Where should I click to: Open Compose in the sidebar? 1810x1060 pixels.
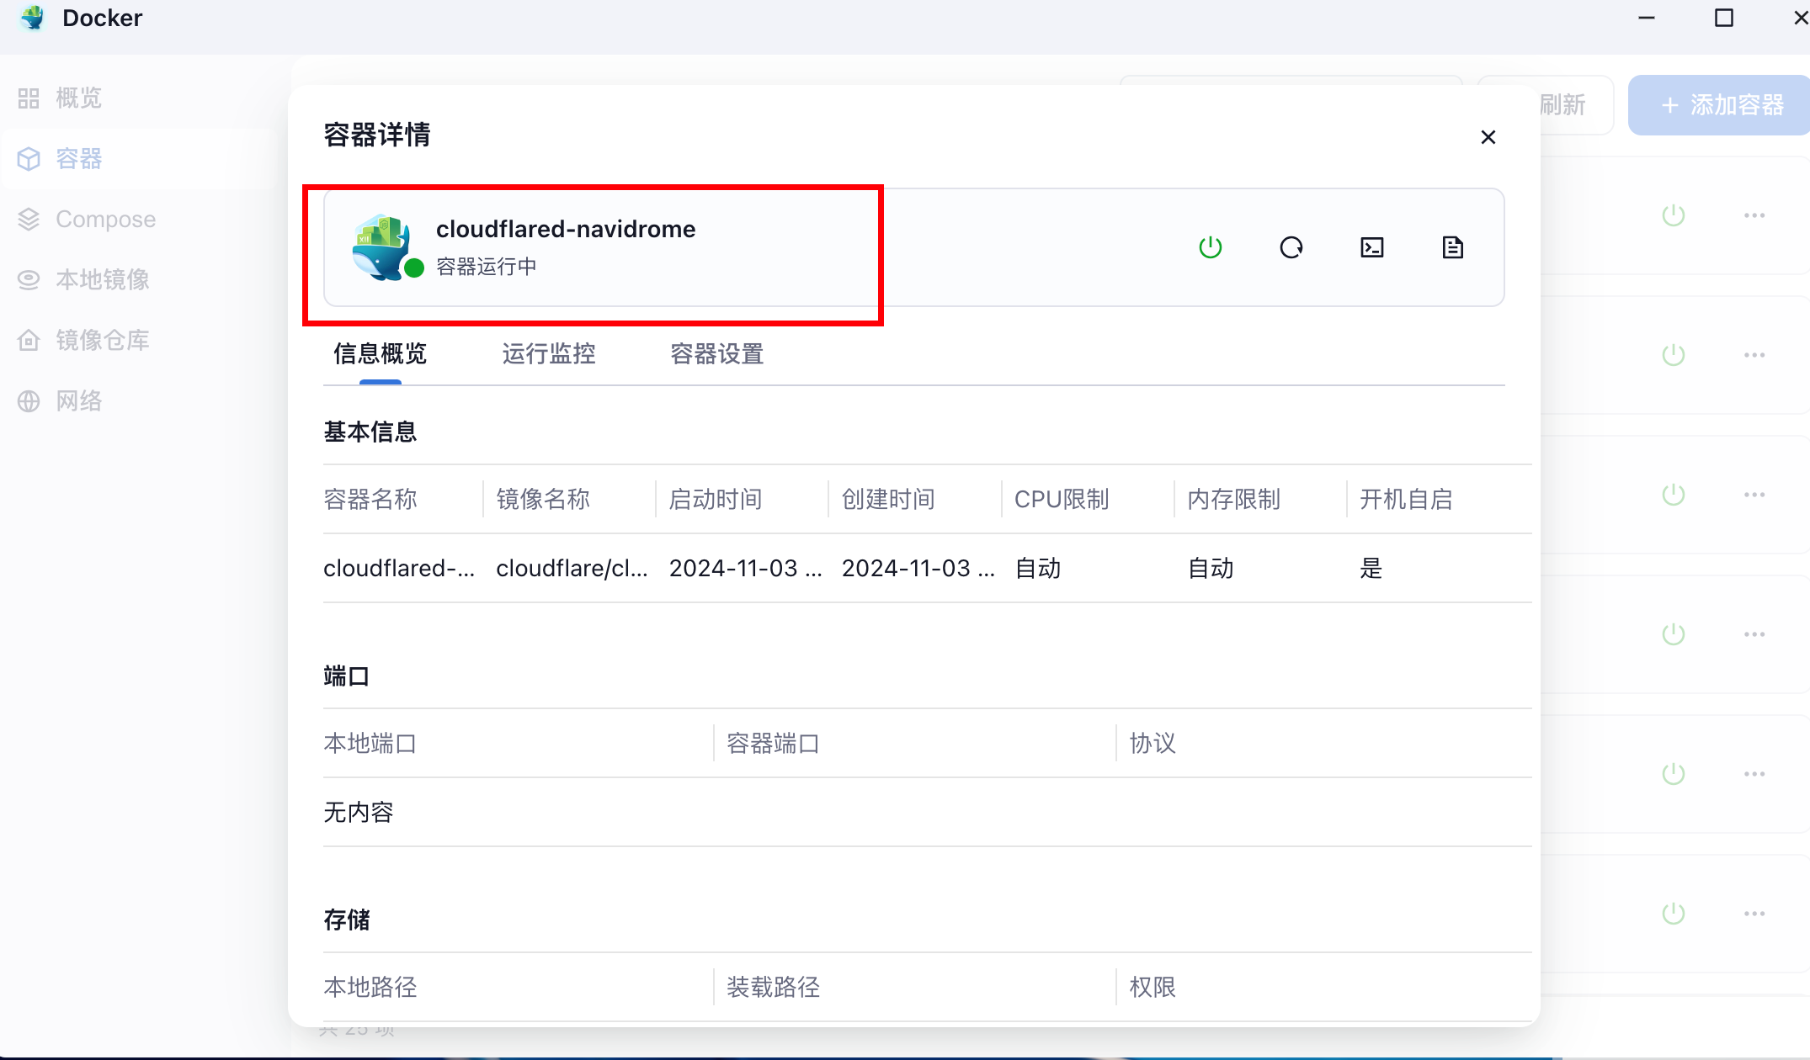105,220
